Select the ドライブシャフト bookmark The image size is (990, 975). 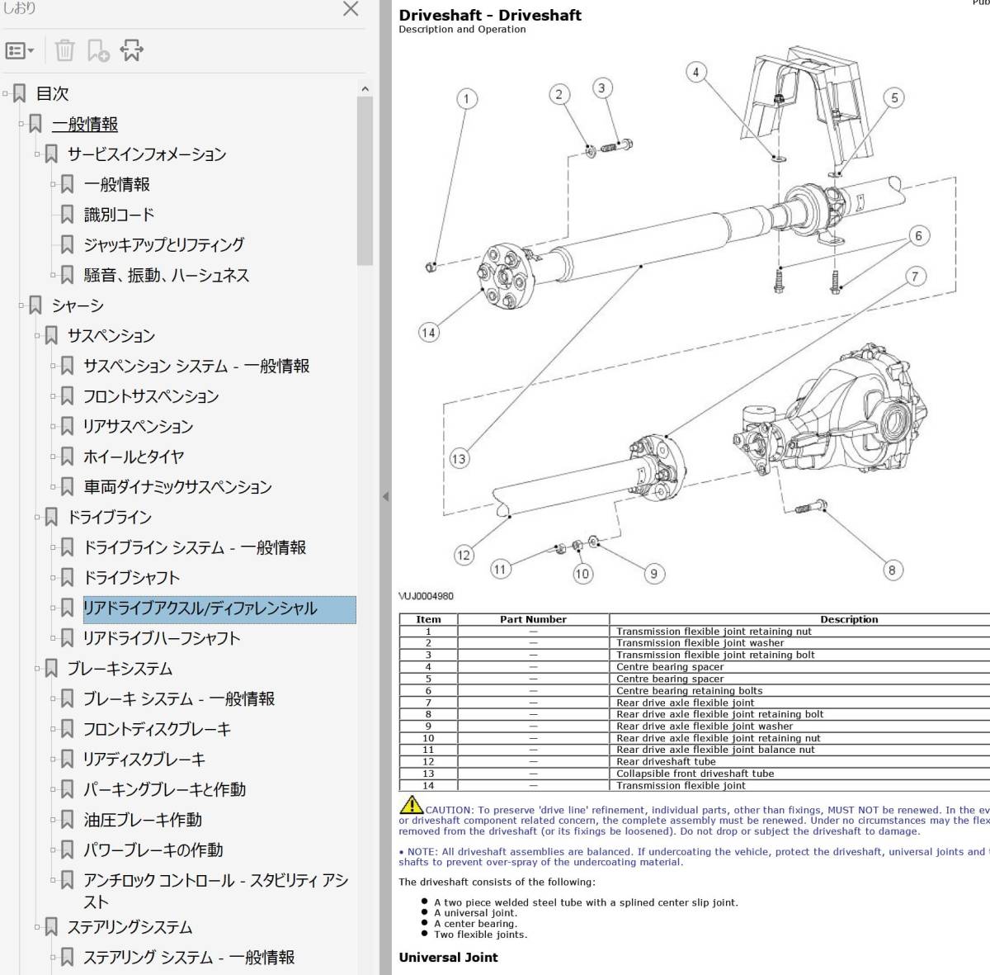click(x=131, y=578)
